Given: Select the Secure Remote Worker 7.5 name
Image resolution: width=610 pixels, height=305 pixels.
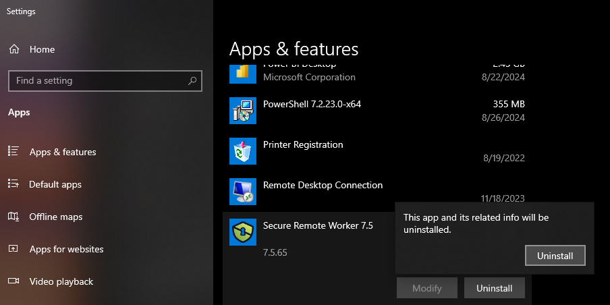Looking at the screenshot, I should pos(318,225).
